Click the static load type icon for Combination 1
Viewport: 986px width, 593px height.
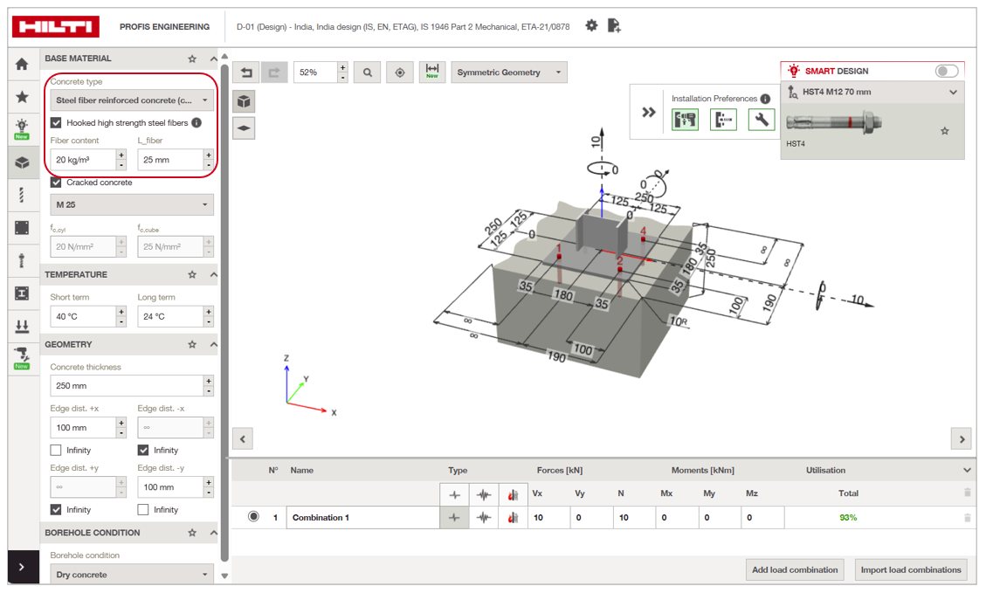[454, 518]
